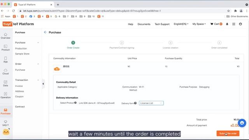Open the Data sidebar icon
The width and height of the screenshot is (249, 140).
(5, 84)
